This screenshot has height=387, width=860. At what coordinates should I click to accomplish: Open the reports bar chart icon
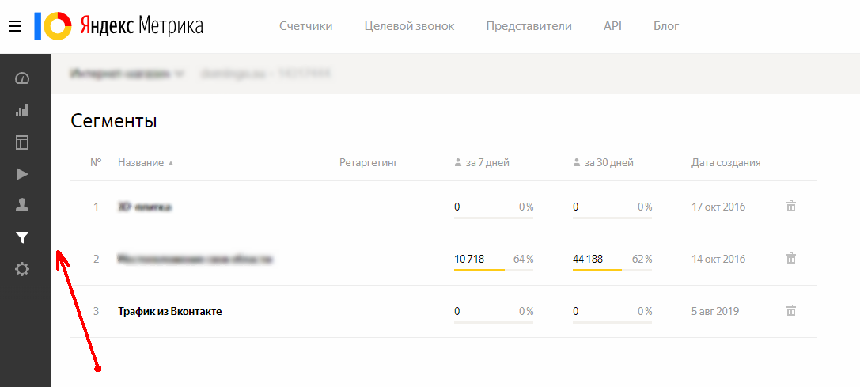22,110
